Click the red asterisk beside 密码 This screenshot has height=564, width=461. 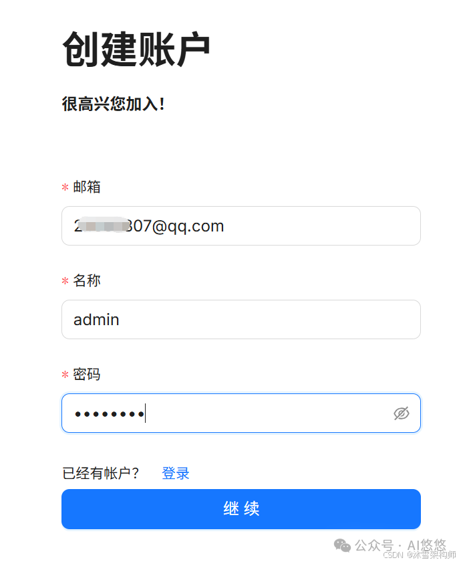[x=65, y=375]
